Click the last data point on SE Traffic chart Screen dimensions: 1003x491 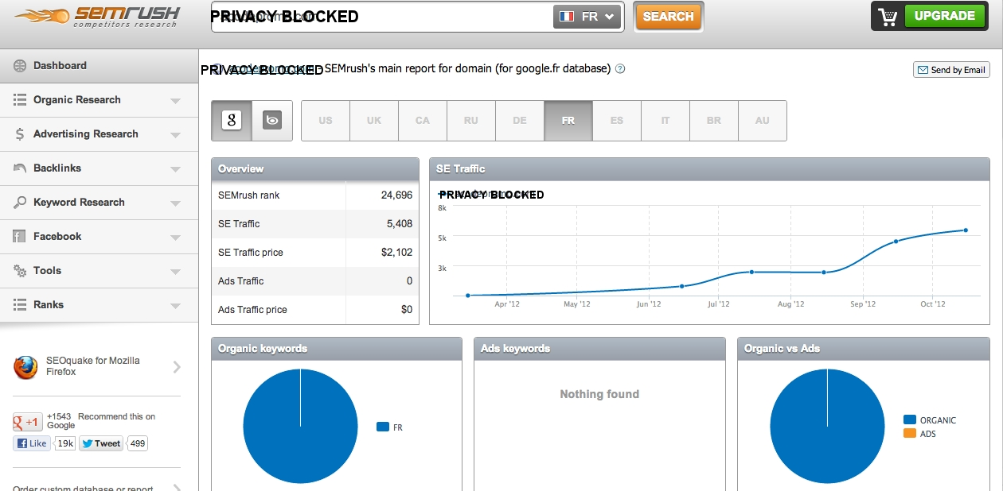point(966,230)
